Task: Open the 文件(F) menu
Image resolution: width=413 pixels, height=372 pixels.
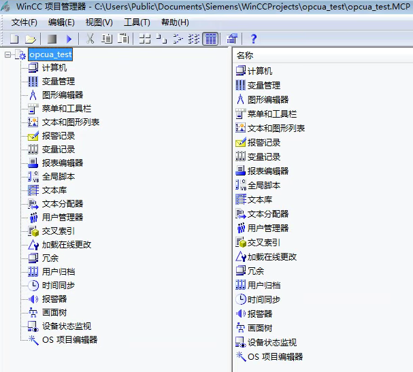Action: tap(24, 22)
